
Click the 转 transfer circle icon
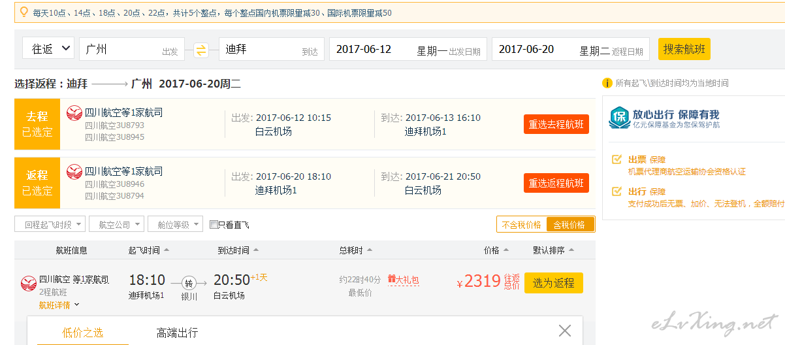[189, 283]
